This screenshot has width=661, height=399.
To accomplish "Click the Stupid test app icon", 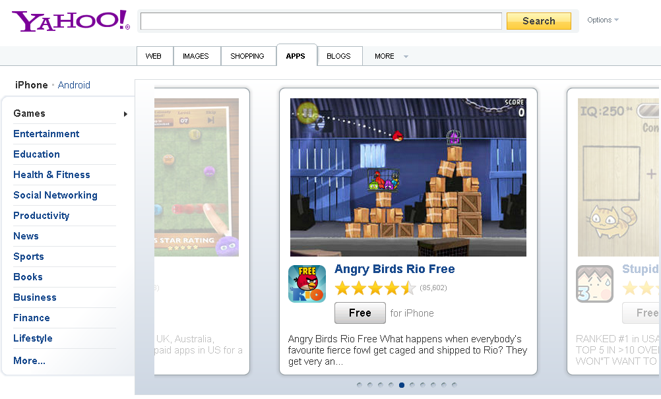I will [x=595, y=284].
